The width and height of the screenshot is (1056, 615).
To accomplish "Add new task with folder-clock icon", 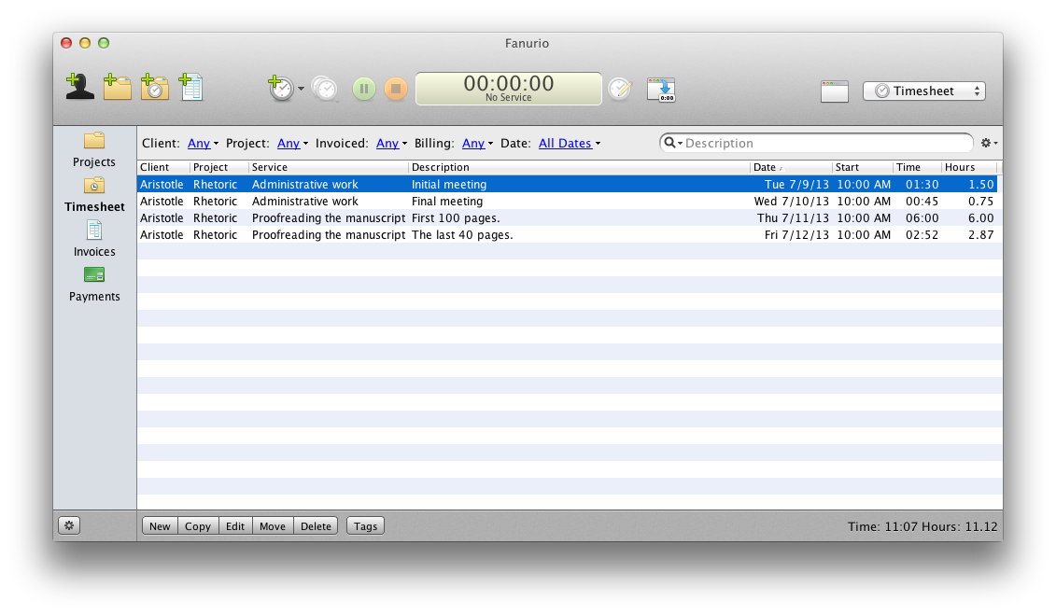I will (x=154, y=88).
